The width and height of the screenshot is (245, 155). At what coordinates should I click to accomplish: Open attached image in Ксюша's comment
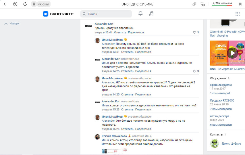115,151
